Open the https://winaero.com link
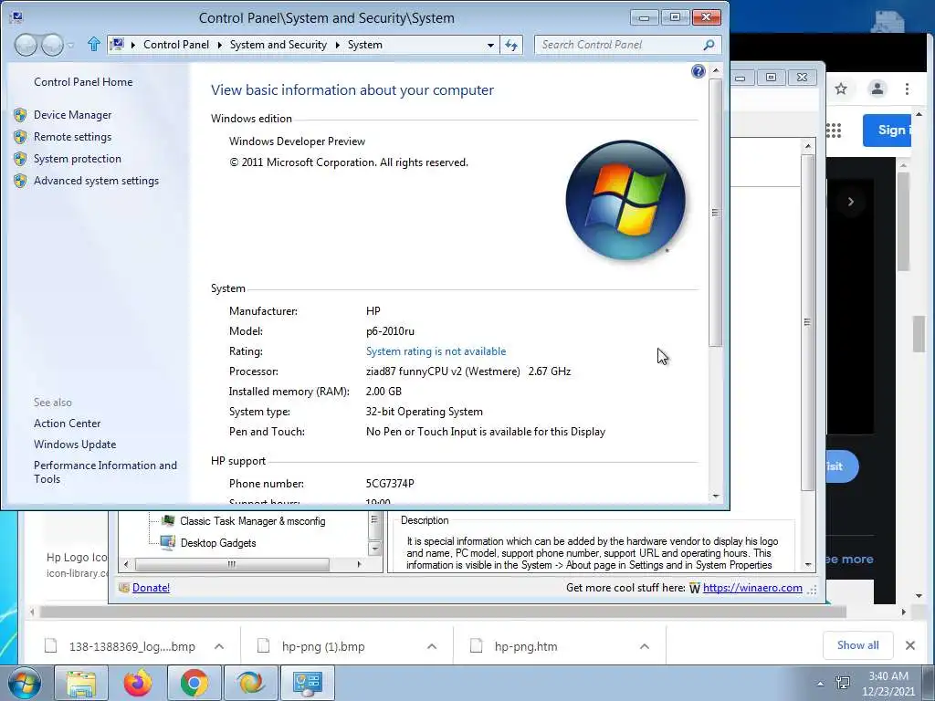 (752, 588)
